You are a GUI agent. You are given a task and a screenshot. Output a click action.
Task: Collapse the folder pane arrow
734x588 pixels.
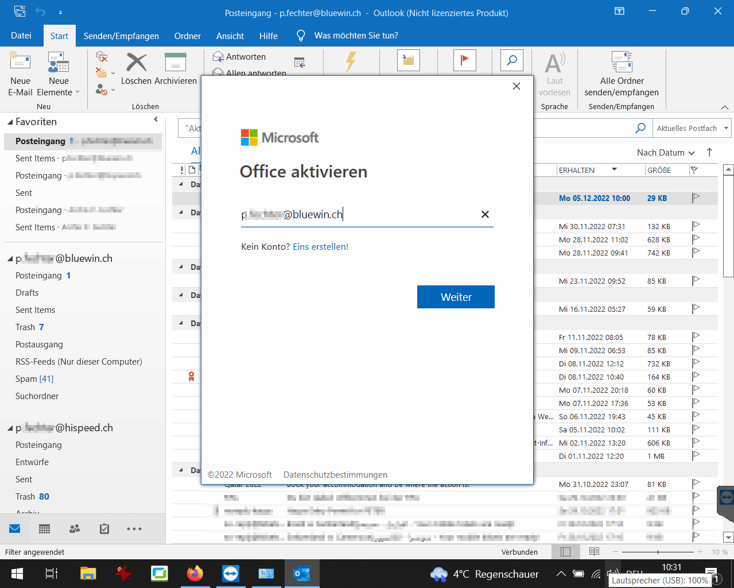(x=156, y=119)
